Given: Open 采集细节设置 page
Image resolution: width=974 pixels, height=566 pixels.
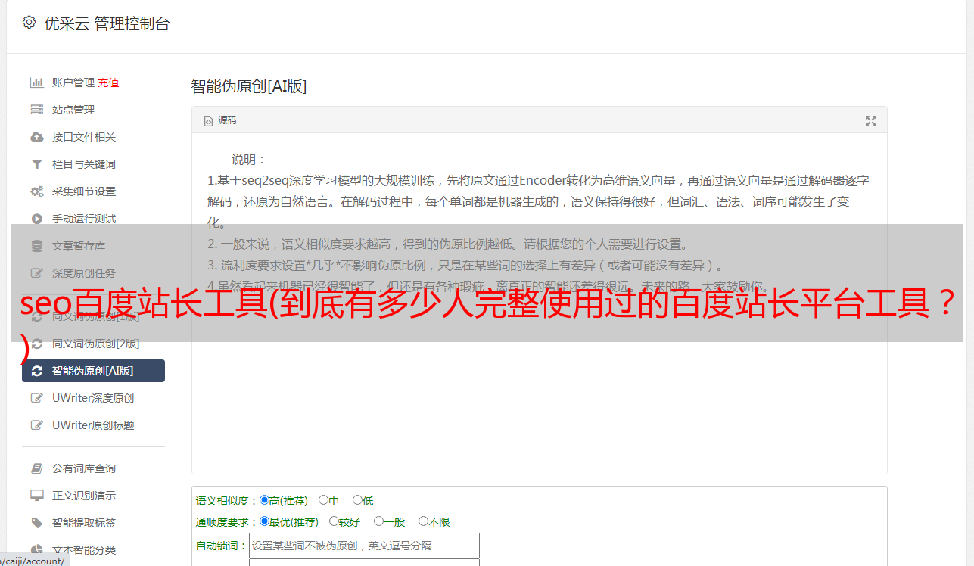Looking at the screenshot, I should click(x=84, y=191).
